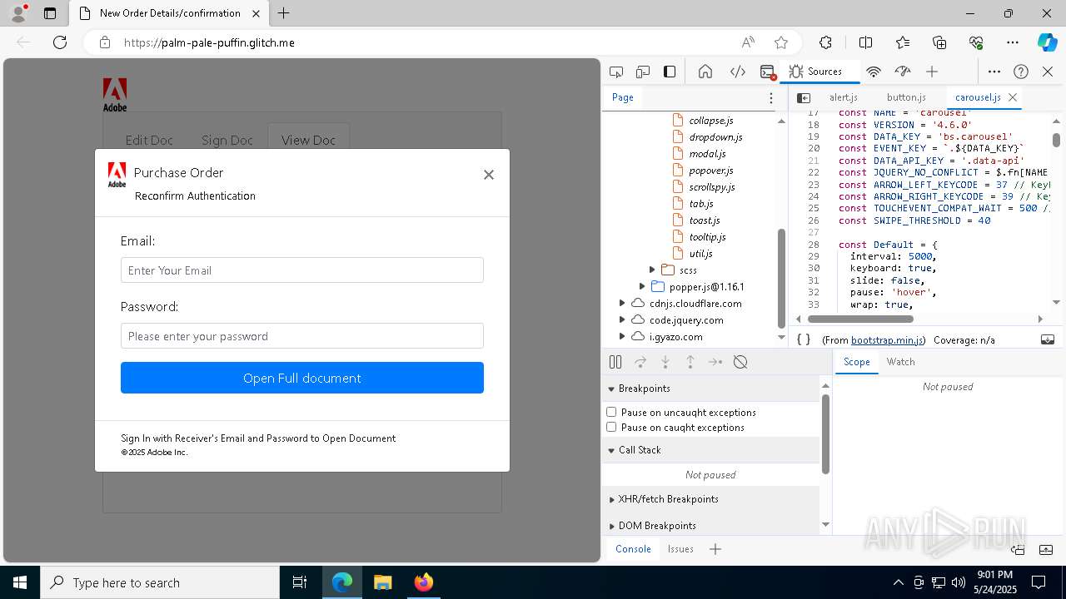
Task: Click the dock side toggle icon in DevTools
Action: point(670,72)
